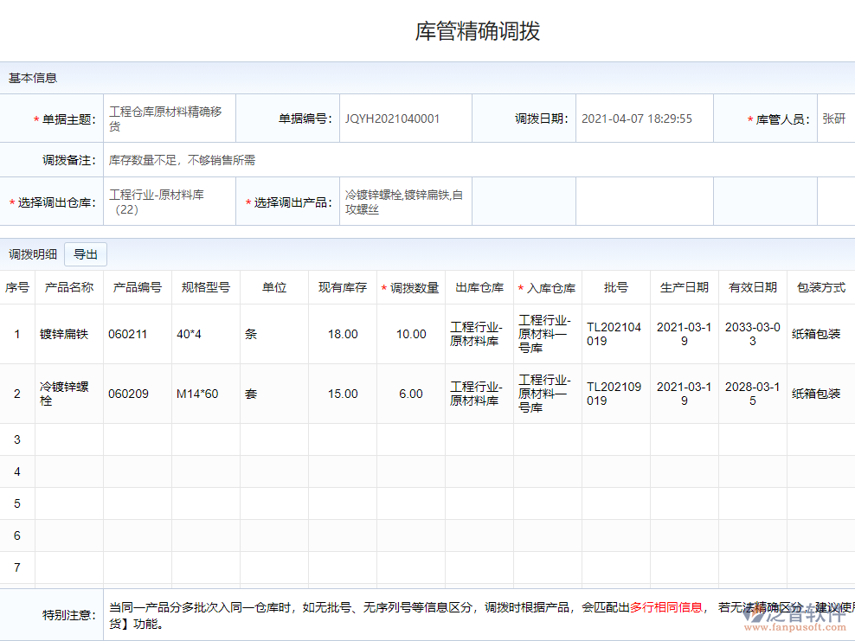The width and height of the screenshot is (855, 641).
Task: Click the 批号 column header
Action: (x=616, y=288)
